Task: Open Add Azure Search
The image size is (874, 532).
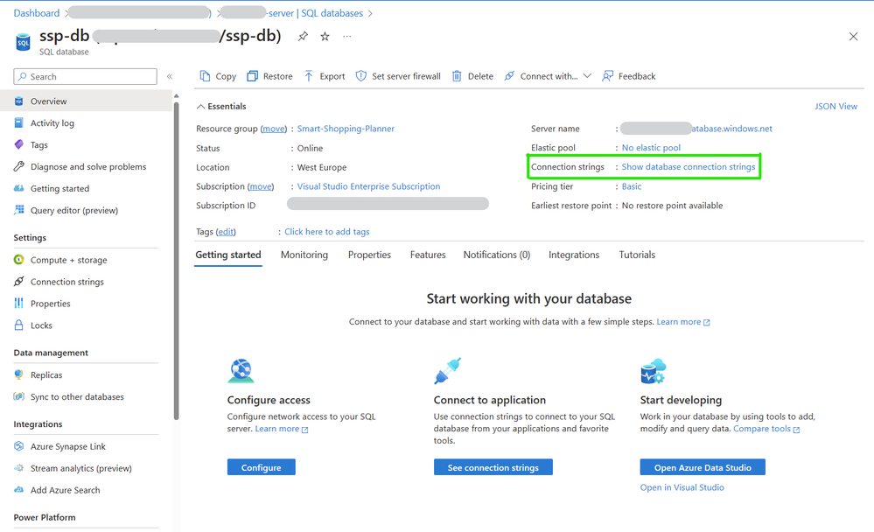Action: (x=66, y=490)
